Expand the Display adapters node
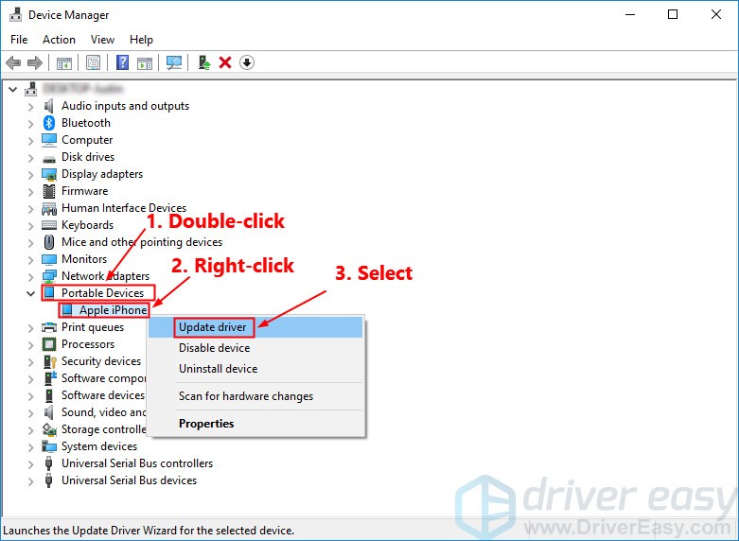 pos(31,174)
